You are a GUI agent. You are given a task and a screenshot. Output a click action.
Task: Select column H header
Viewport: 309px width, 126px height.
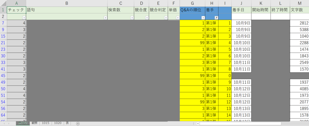coord(212,3)
